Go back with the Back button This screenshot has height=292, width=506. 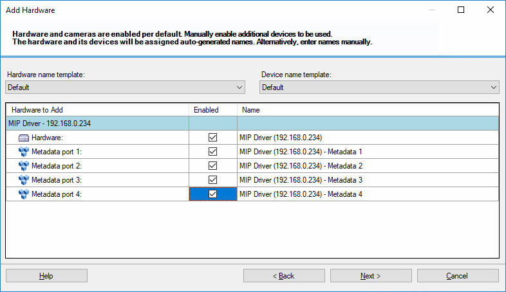[284, 276]
